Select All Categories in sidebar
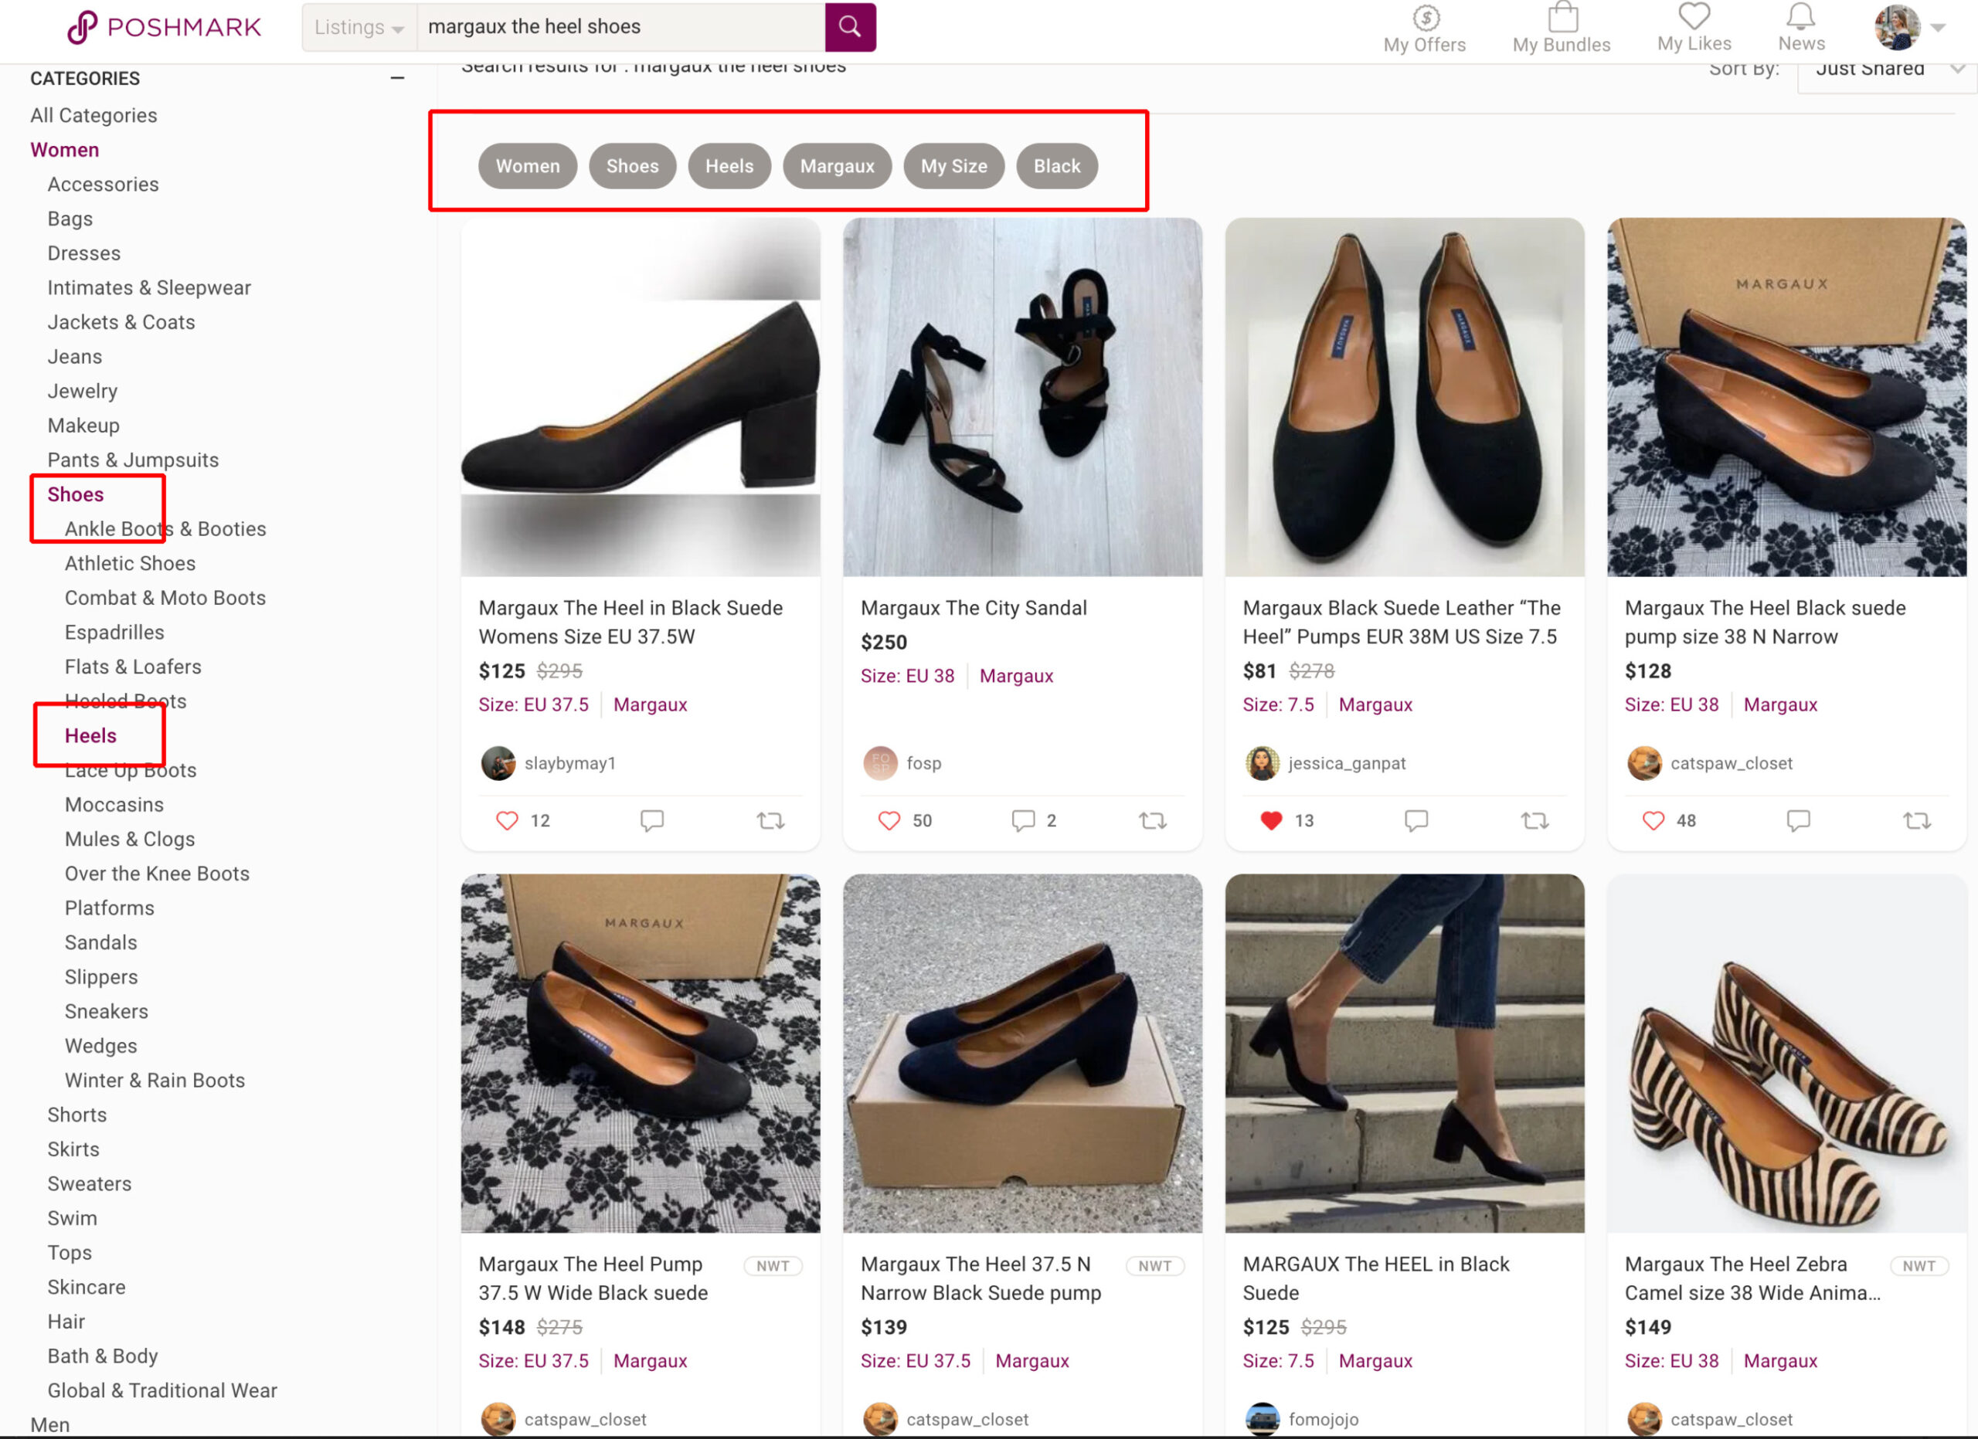 click(93, 115)
